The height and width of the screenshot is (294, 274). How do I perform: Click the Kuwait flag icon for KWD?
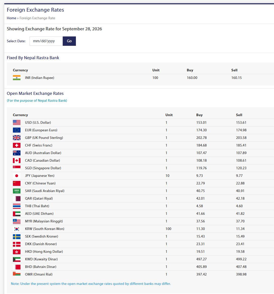pos(17,259)
